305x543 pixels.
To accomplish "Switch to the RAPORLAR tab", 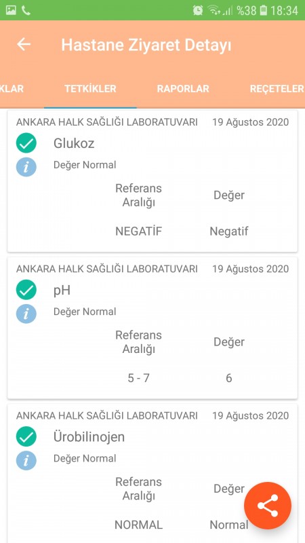I will (183, 89).
